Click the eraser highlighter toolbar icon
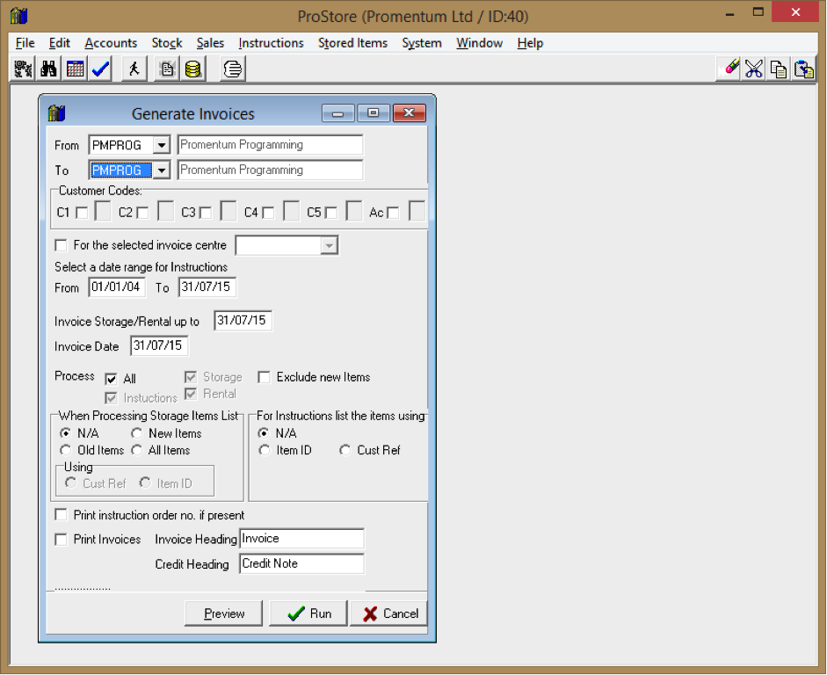 pyautogui.click(x=730, y=69)
